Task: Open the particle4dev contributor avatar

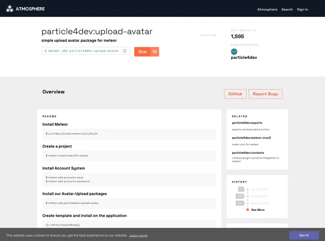Action: 234,52
